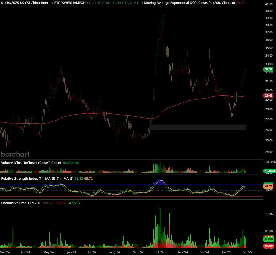The image size is (276, 255).
Task: Click the 29.42 EMA value in the header
Action: click(x=240, y=3)
